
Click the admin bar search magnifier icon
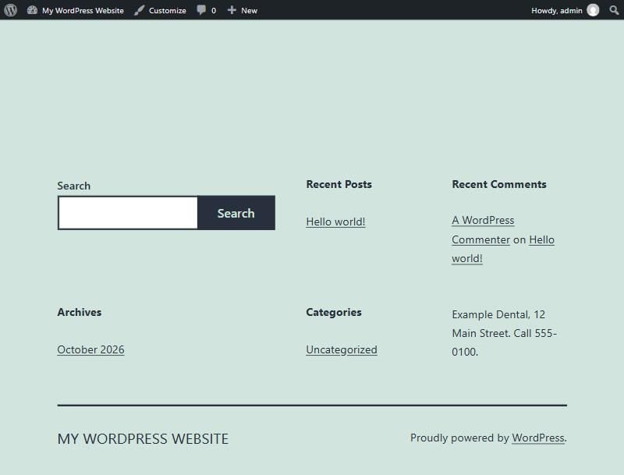coord(614,10)
